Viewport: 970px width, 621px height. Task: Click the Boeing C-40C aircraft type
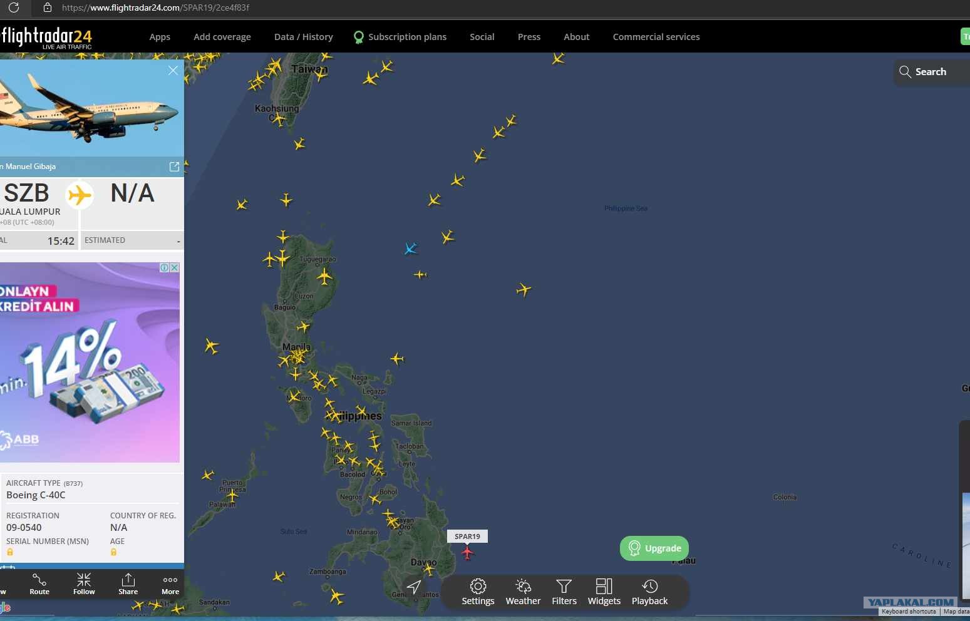pos(36,495)
